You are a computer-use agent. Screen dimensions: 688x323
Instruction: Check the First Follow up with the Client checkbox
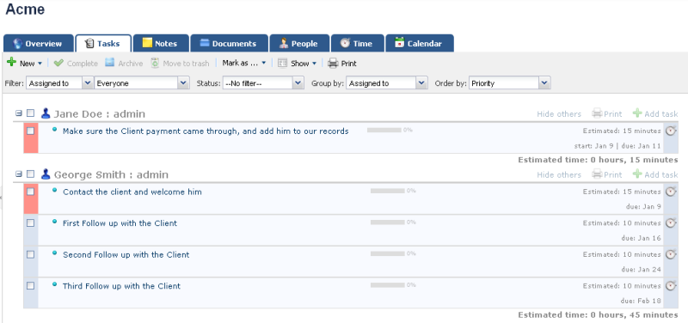30,223
